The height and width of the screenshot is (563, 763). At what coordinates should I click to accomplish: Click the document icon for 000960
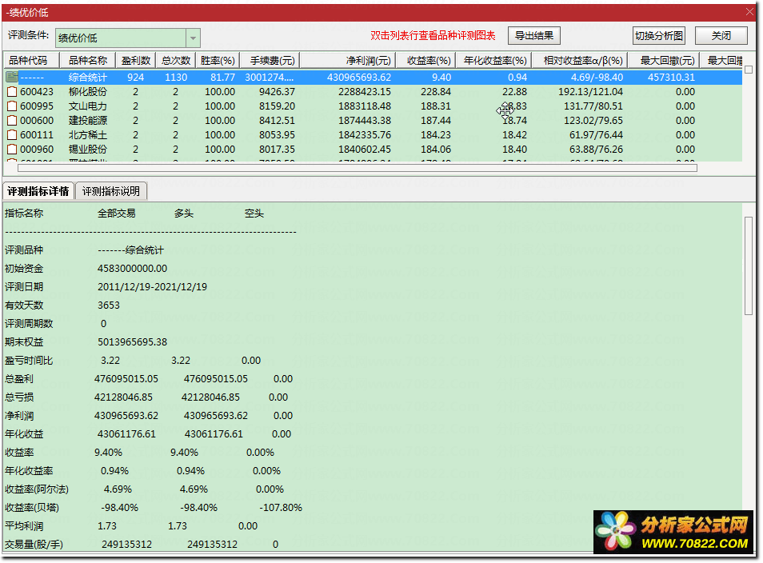[12, 149]
